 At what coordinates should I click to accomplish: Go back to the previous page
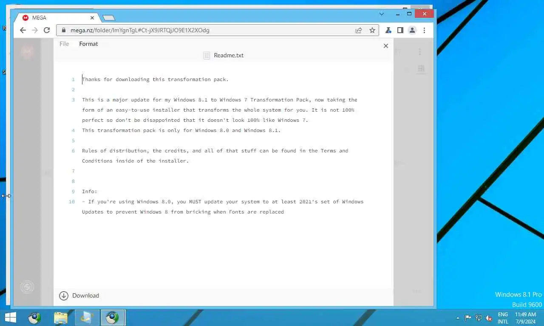tap(23, 30)
